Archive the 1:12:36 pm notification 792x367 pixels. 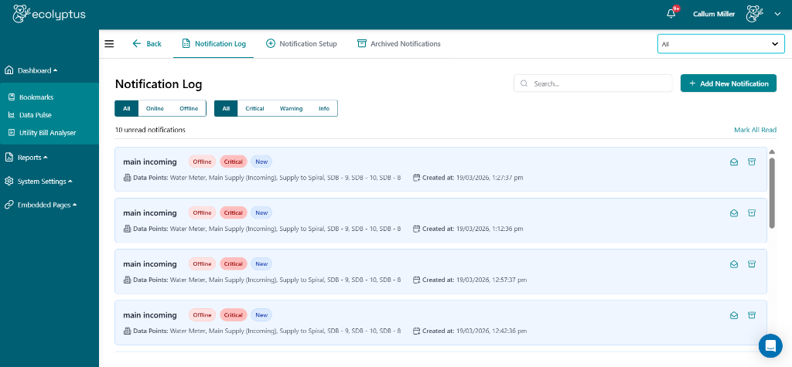[x=752, y=212]
